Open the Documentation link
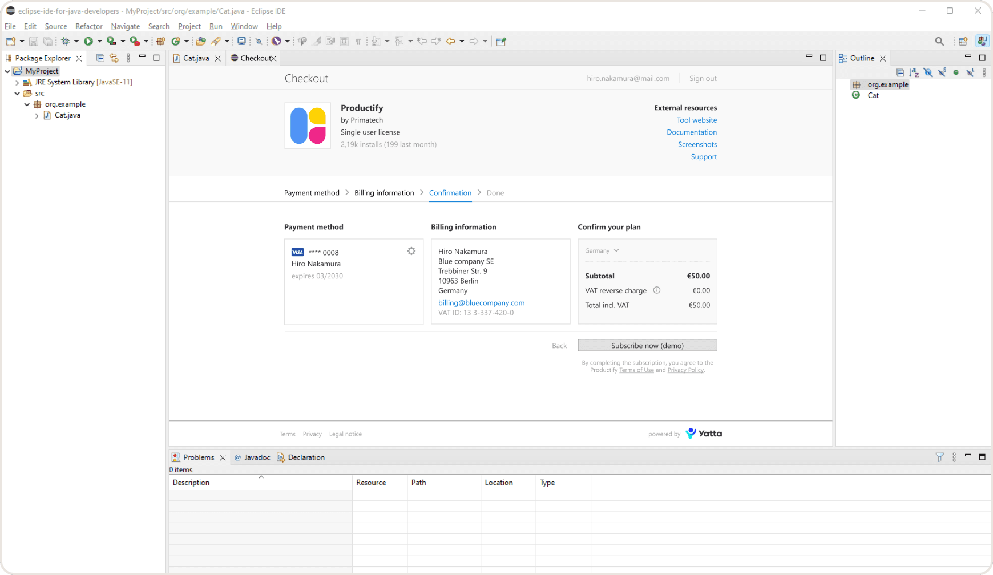Viewport: 993px width, 575px height. point(692,132)
